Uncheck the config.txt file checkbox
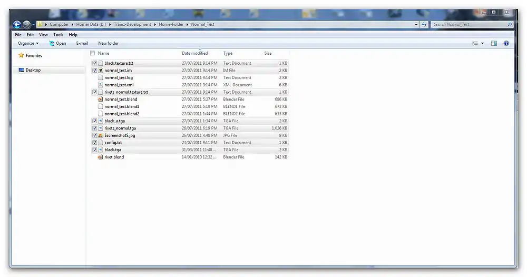 point(95,143)
